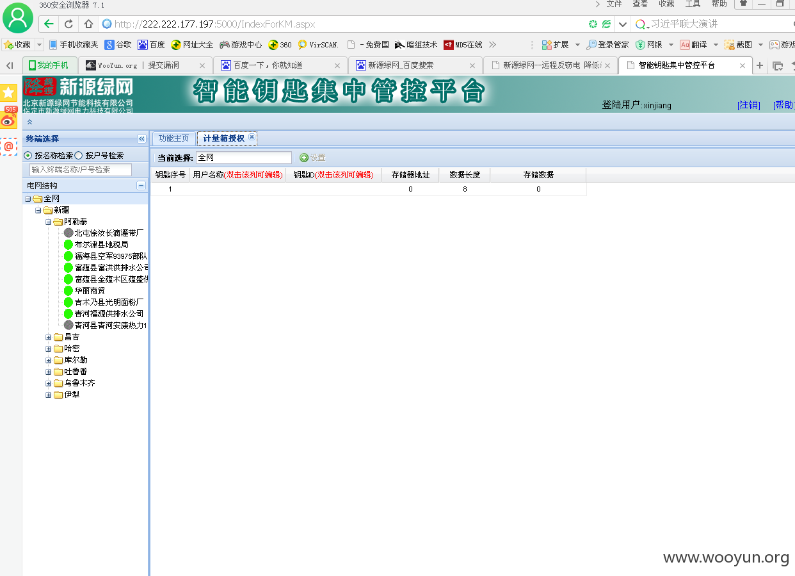
Task: Switch to WooYun.org 提交漏洞 browser tab
Action: tap(146, 65)
